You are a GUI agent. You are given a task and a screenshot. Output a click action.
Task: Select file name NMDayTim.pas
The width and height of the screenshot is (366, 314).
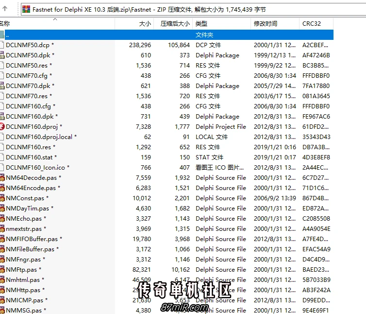(x=30, y=209)
